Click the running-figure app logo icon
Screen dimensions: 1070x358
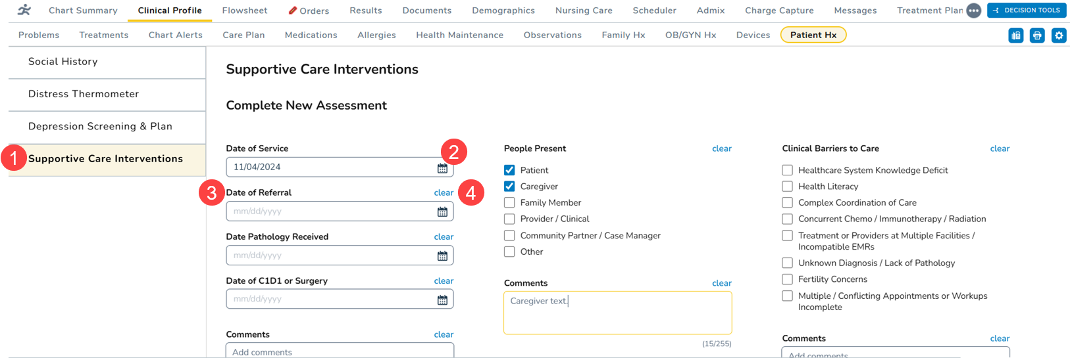point(24,10)
